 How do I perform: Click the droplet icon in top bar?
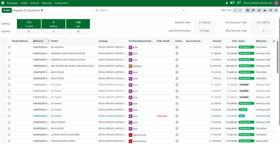point(227,3)
